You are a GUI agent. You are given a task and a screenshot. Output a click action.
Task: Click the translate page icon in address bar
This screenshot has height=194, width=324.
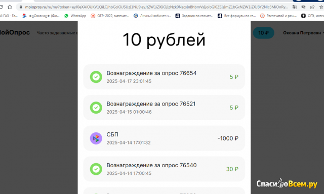295,7
